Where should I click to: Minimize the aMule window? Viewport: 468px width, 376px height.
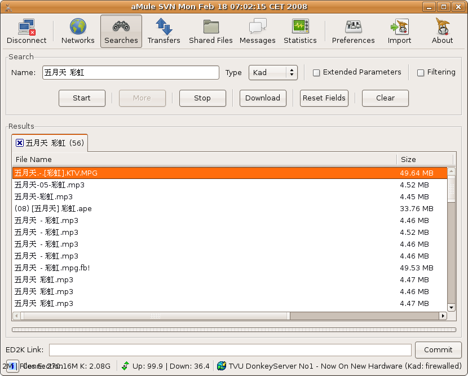click(429, 7)
